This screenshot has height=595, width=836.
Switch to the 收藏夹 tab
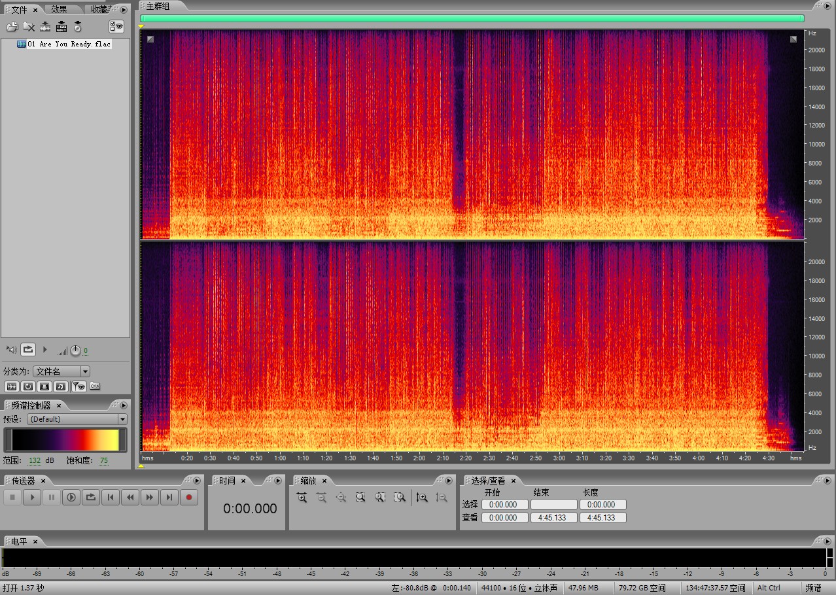[100, 9]
